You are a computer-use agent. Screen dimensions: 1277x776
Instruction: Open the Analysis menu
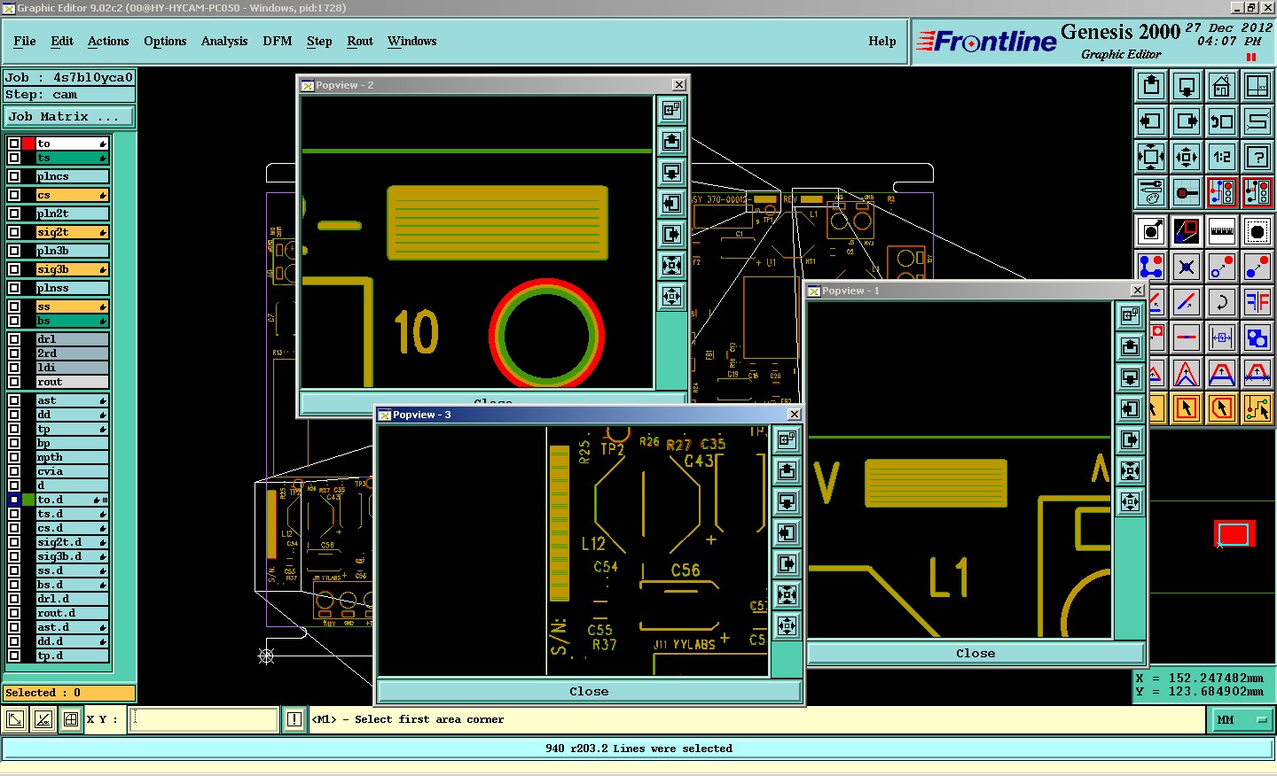point(224,41)
